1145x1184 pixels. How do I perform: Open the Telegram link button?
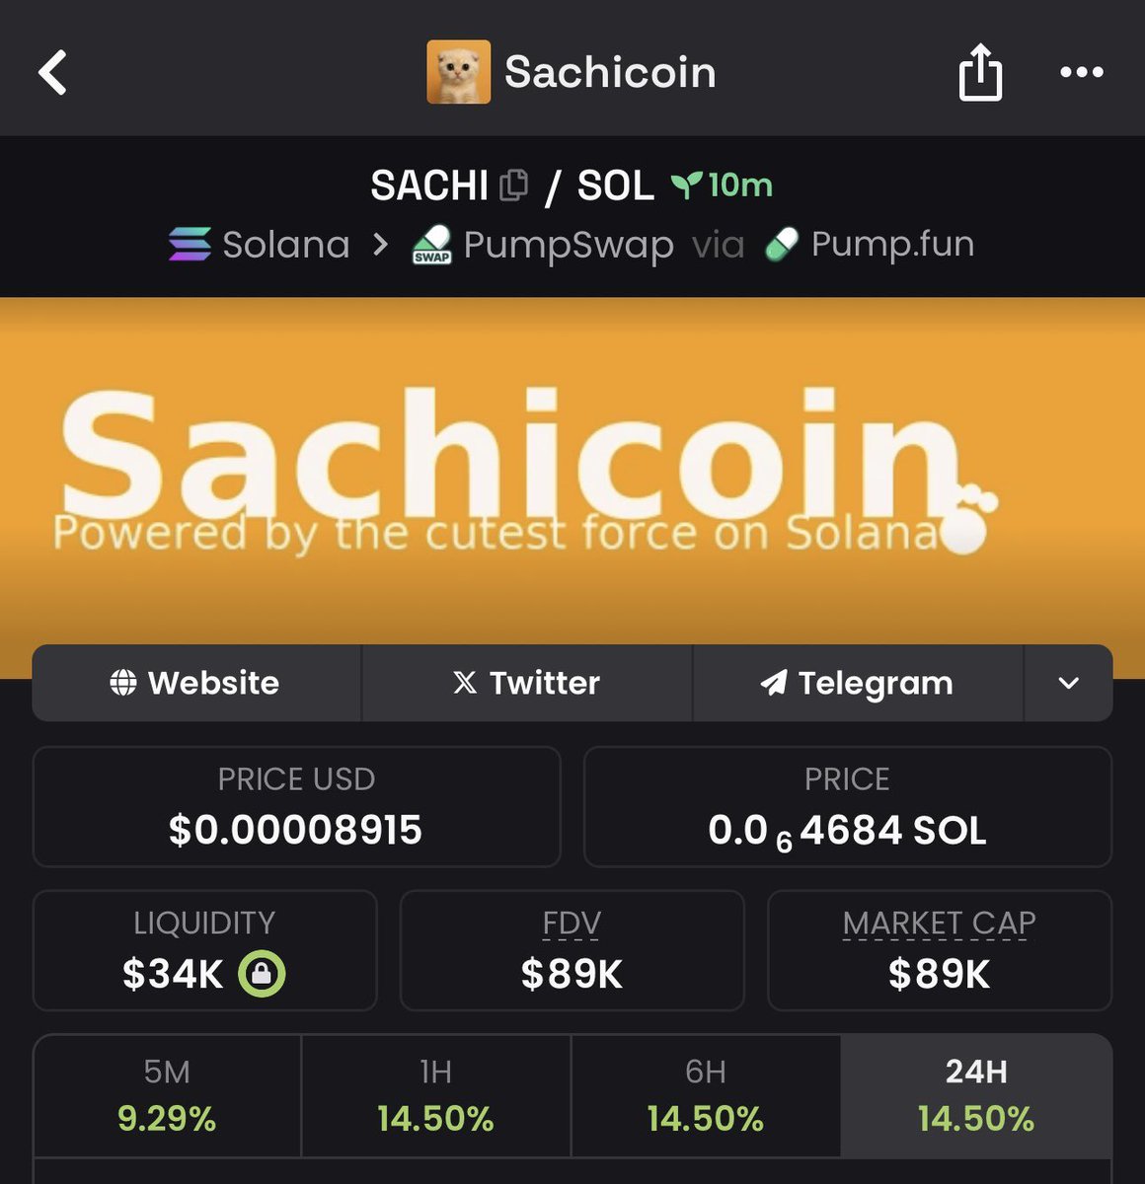[x=857, y=683]
